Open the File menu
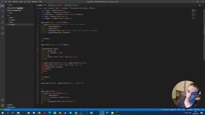The image size is (205, 115). [6, 2]
